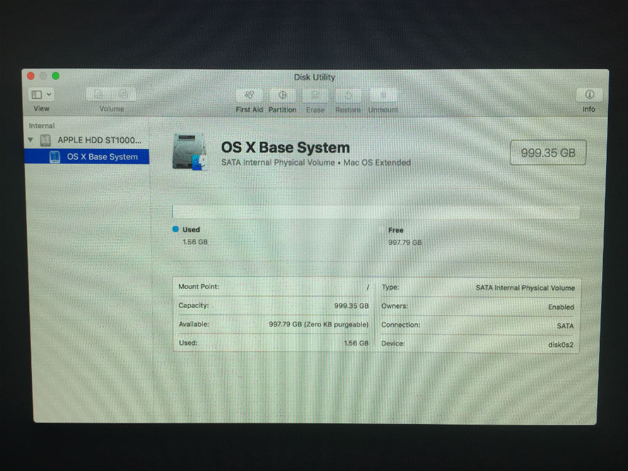Click the green zoom window button
The image size is (628, 471).
pos(56,76)
